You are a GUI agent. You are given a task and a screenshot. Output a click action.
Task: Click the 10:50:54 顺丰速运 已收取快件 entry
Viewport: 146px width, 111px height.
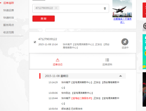tap(65, 109)
